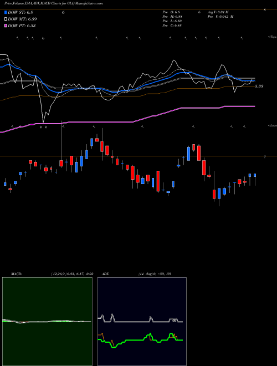Click the flat end of the thick magenta line
This screenshot has height=366, width=277.
tap(239, 106)
